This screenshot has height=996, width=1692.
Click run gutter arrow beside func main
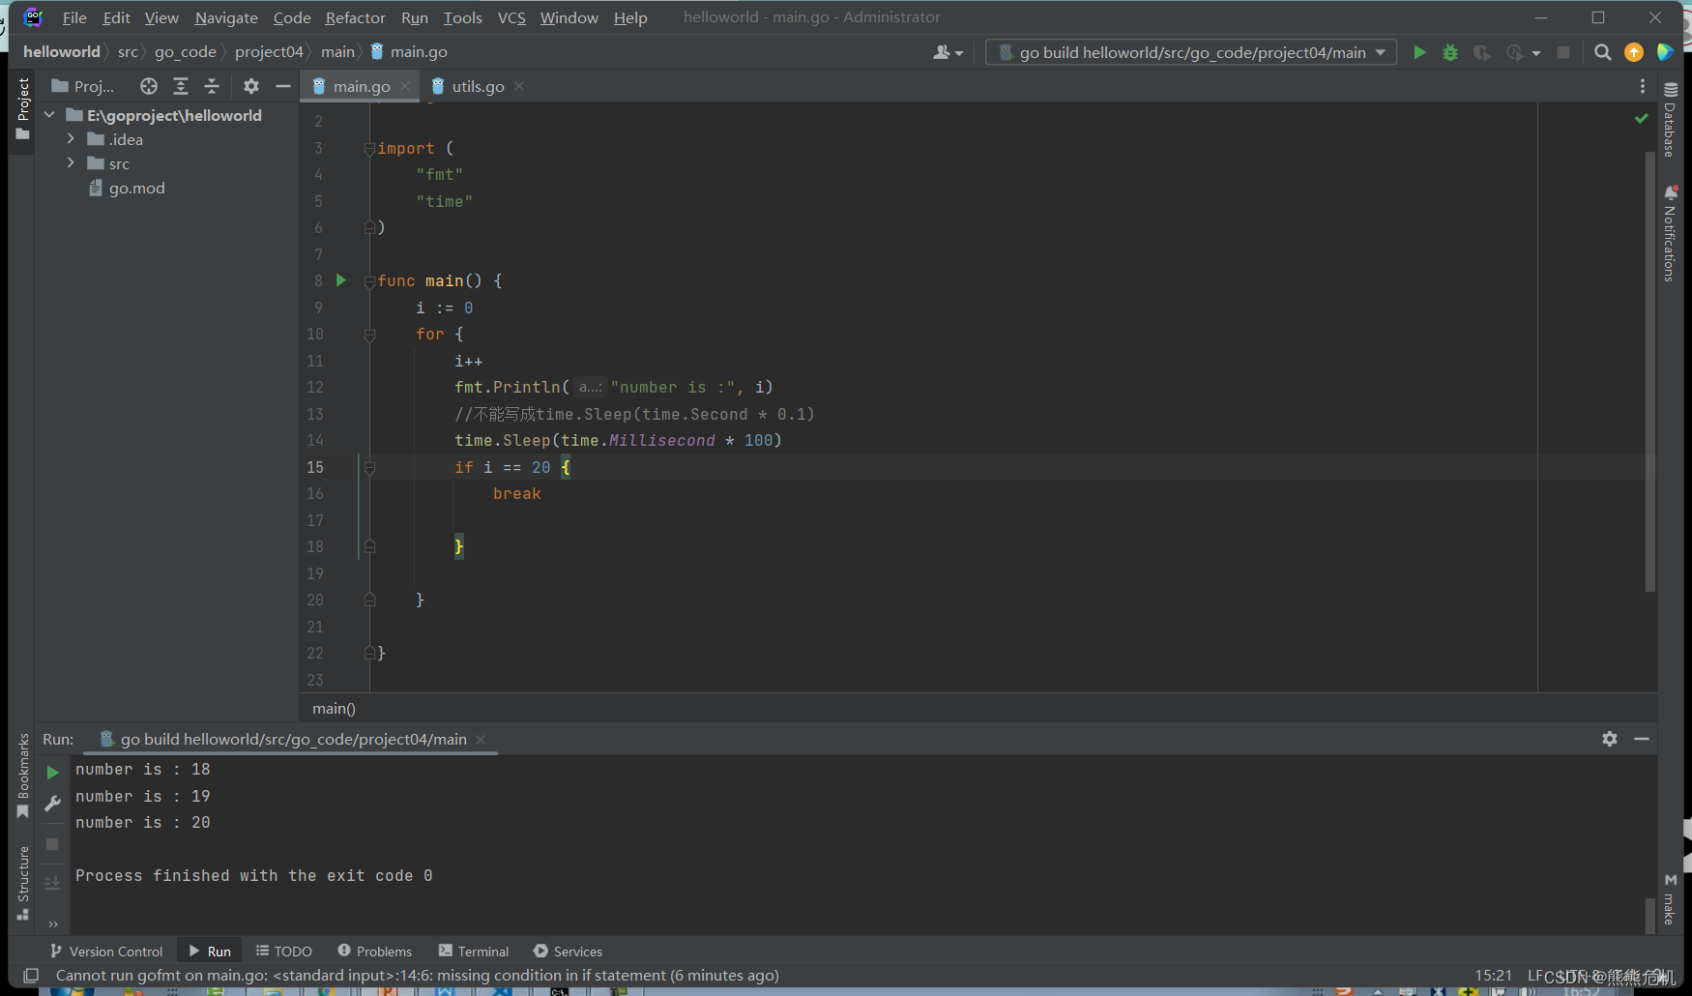point(341,280)
